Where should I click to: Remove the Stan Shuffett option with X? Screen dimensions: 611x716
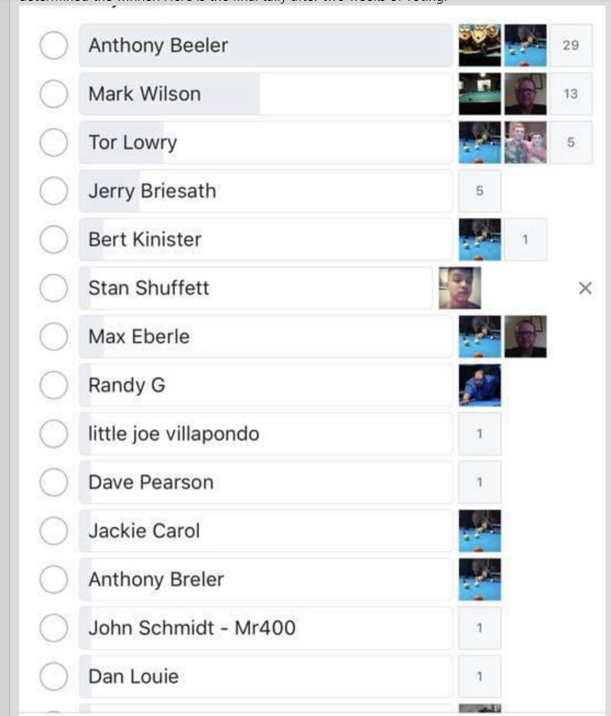pyautogui.click(x=585, y=288)
